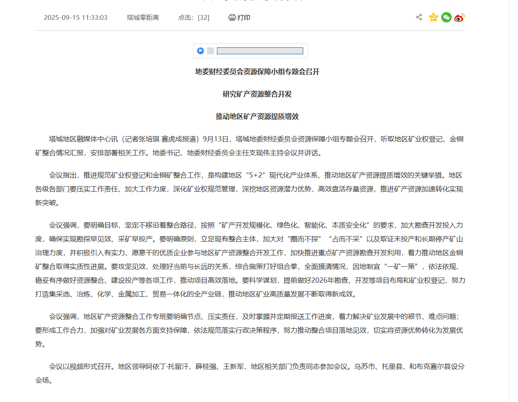The image size is (518, 402).
Task: Click the share icon
Action: click(419, 17)
